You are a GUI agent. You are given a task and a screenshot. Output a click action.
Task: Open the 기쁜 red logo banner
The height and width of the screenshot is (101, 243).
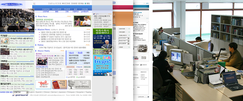coord(43,84)
